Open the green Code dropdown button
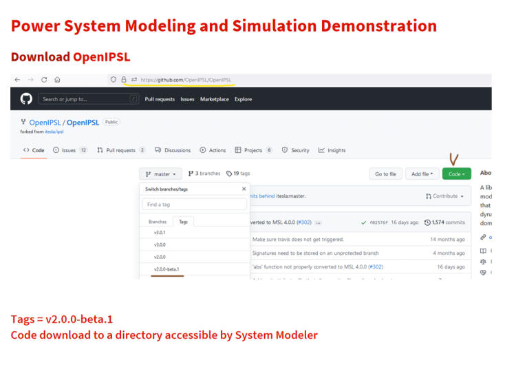 457,174
